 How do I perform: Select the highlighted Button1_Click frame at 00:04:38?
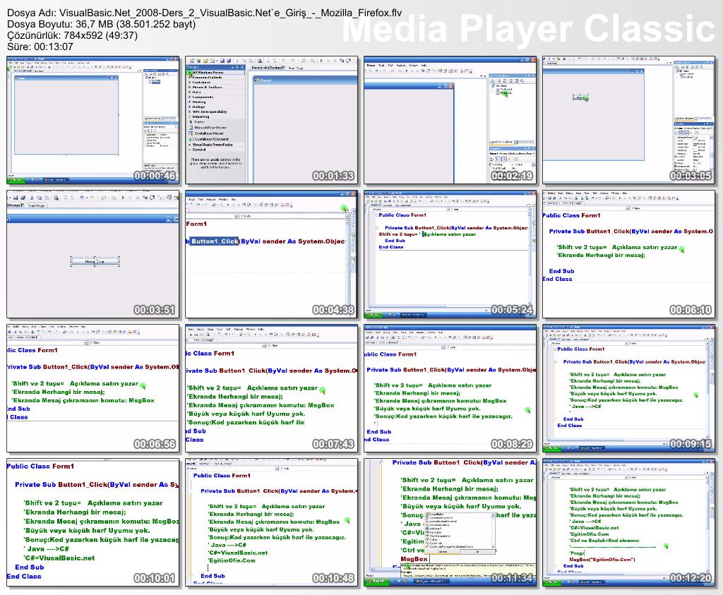(272, 254)
